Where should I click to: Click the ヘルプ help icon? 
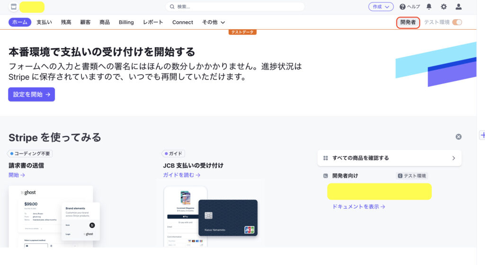[x=403, y=7]
